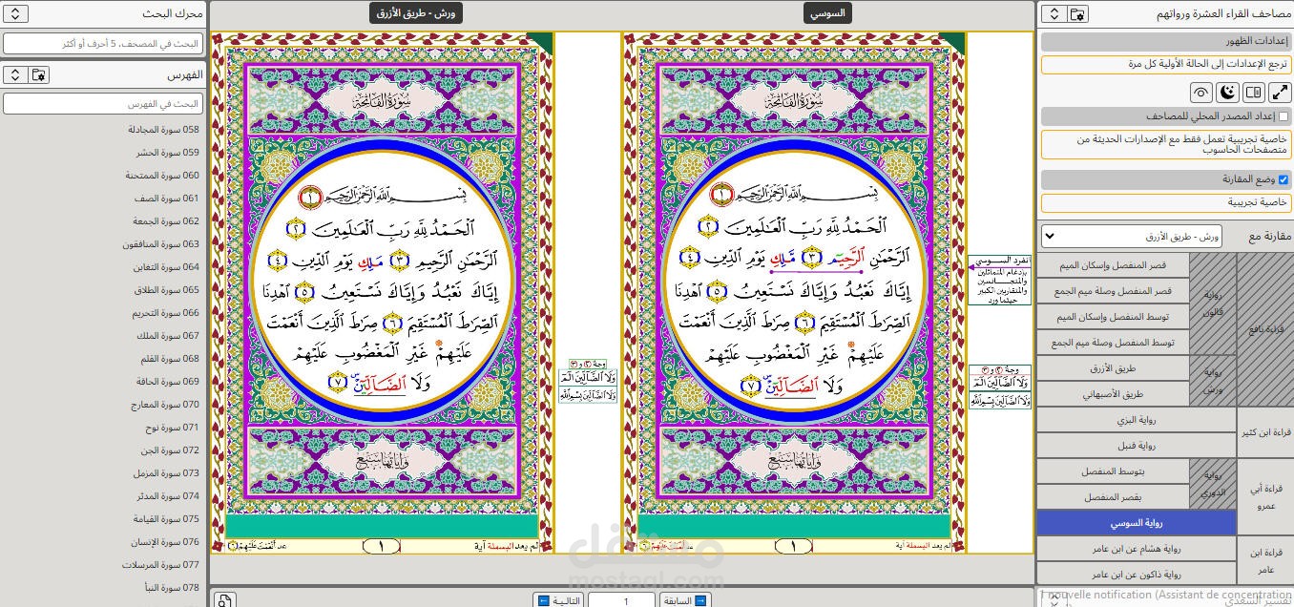
Task: Select بقصر المنفصل under رواية الدوري
Action: (1114, 497)
